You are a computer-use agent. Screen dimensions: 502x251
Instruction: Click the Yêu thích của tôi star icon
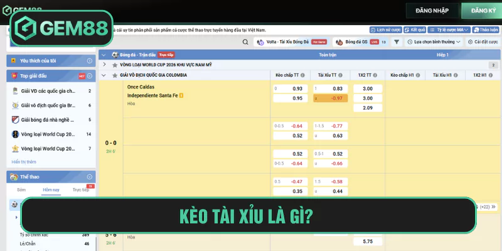pos(13,60)
